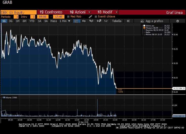186x134 pixels.
Task: Edit the 09:00 start time field
Action: pyautogui.click(x=43, y=17)
